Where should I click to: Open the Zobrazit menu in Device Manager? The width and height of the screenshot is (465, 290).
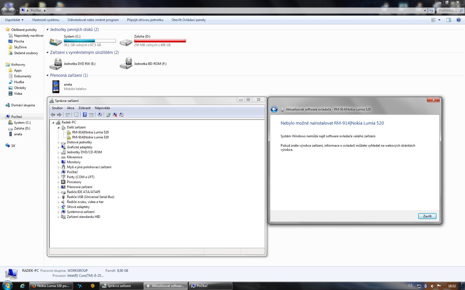[x=84, y=108]
